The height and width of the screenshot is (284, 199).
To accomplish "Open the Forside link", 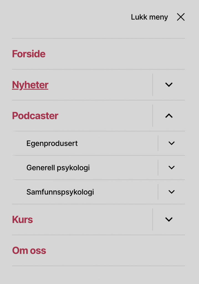I will (x=29, y=54).
